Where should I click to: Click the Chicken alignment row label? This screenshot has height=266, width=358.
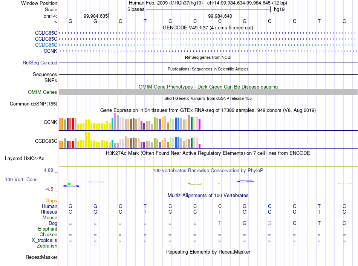click(x=48, y=234)
